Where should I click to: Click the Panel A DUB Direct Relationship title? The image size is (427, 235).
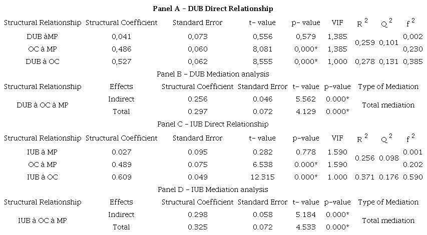click(x=213, y=8)
